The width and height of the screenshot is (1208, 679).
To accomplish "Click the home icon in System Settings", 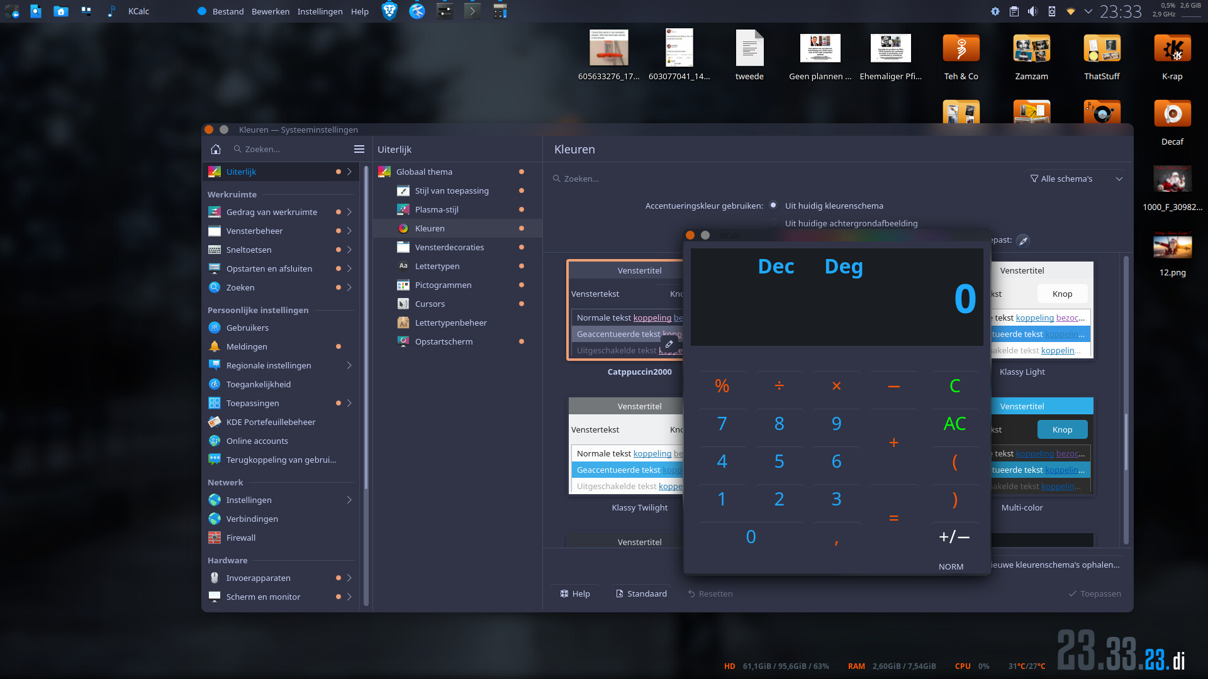I will click(216, 149).
